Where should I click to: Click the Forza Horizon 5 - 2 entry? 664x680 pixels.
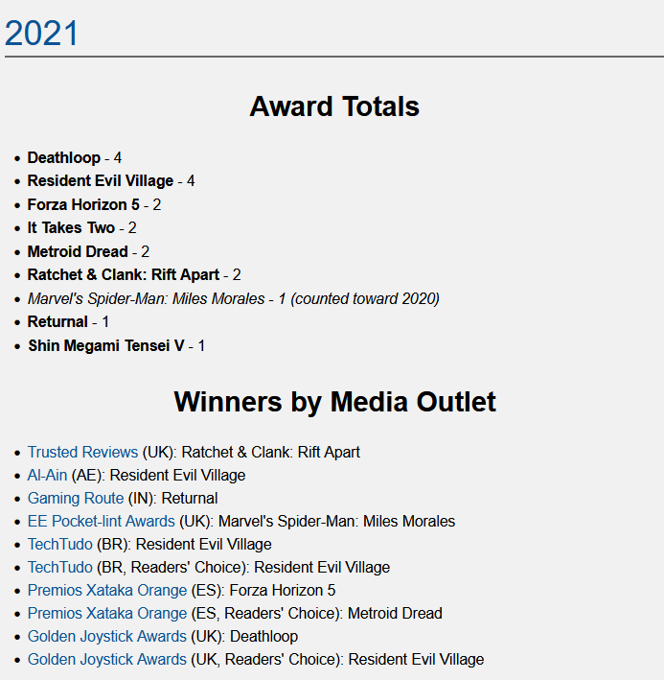pyautogui.click(x=94, y=204)
